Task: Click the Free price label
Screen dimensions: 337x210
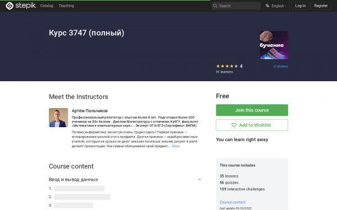Action: 222,96
